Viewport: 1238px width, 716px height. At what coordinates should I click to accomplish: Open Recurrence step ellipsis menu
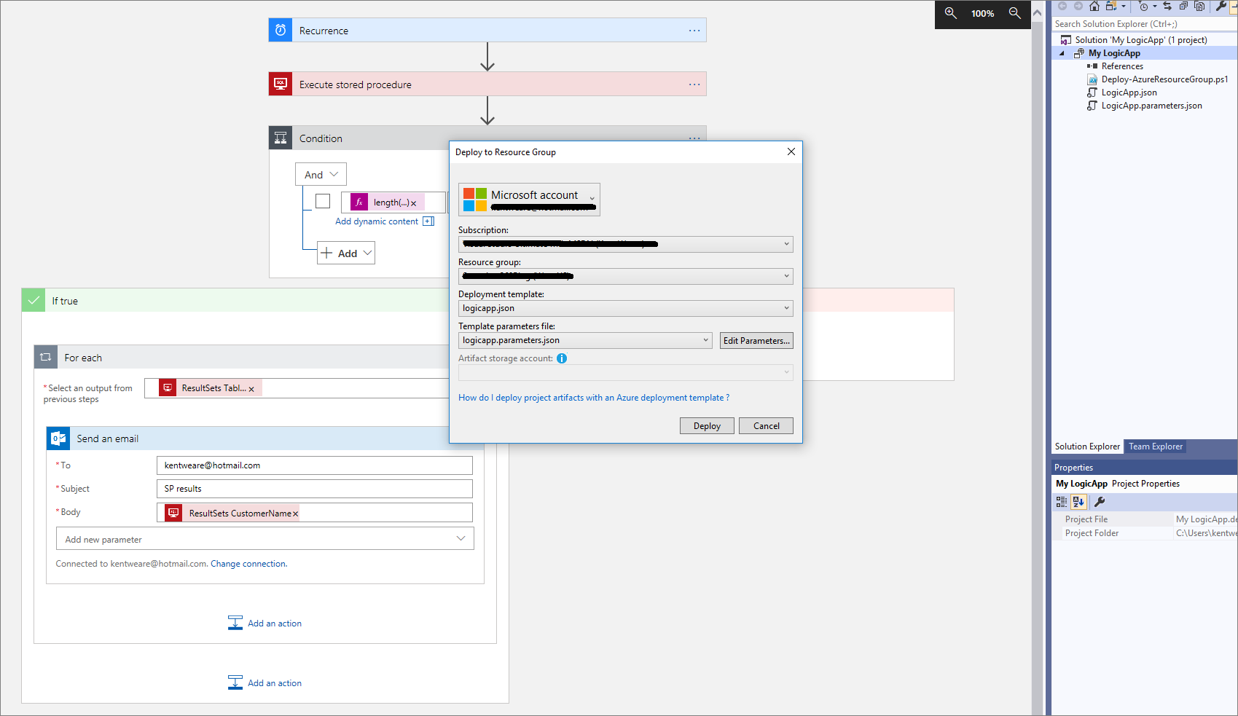pyautogui.click(x=694, y=31)
